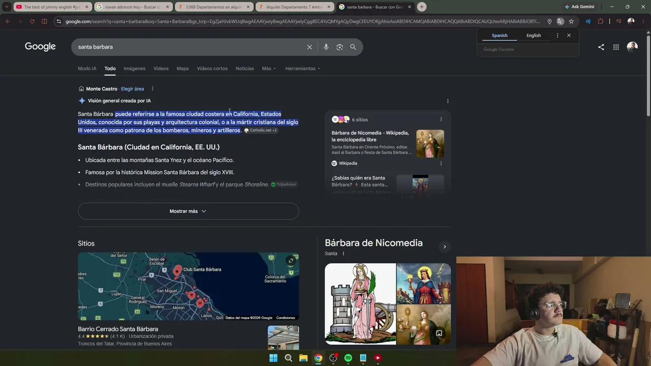Select Spanish in the Translate popup

coord(499,35)
